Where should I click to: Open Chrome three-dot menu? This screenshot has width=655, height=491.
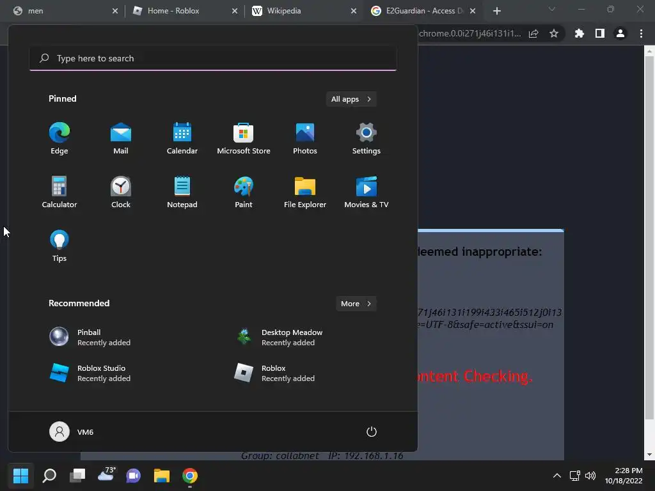tap(641, 33)
